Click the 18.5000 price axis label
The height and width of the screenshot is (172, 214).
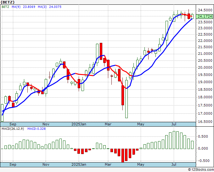point(205,89)
